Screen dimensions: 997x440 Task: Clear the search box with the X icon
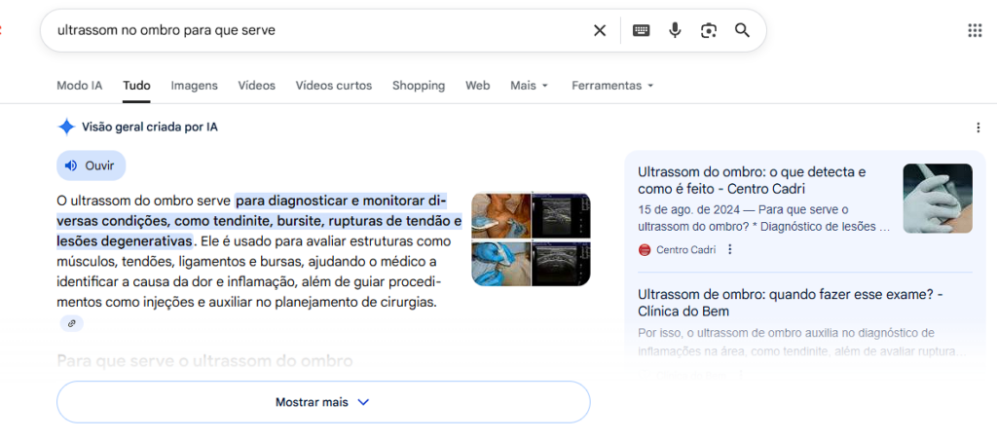600,30
